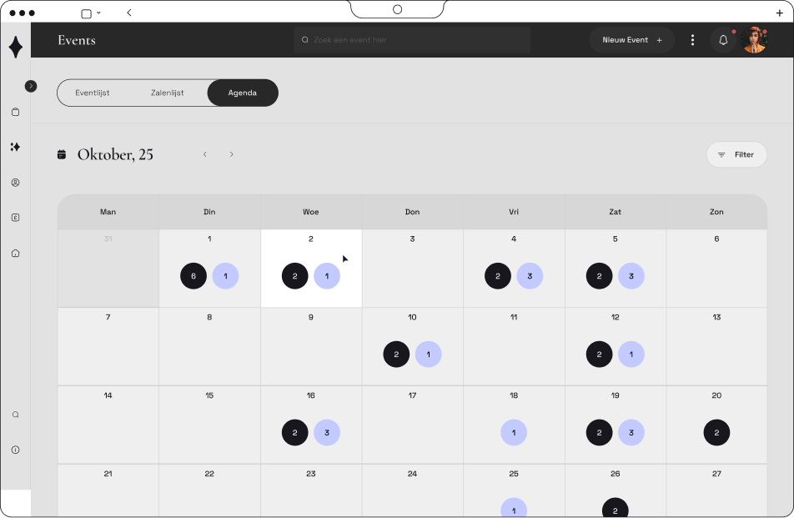Click the calendar icon beside Oktober
Viewport: 794px width, 518px height.
tap(62, 154)
